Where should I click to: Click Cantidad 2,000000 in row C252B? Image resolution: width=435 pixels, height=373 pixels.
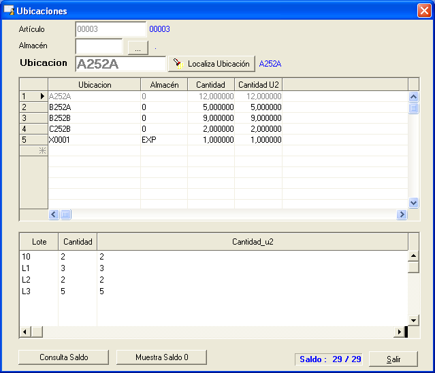coord(211,129)
